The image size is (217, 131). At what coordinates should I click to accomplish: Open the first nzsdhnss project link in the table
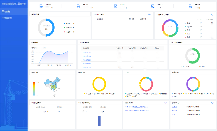pyautogui.click(x=87, y=53)
